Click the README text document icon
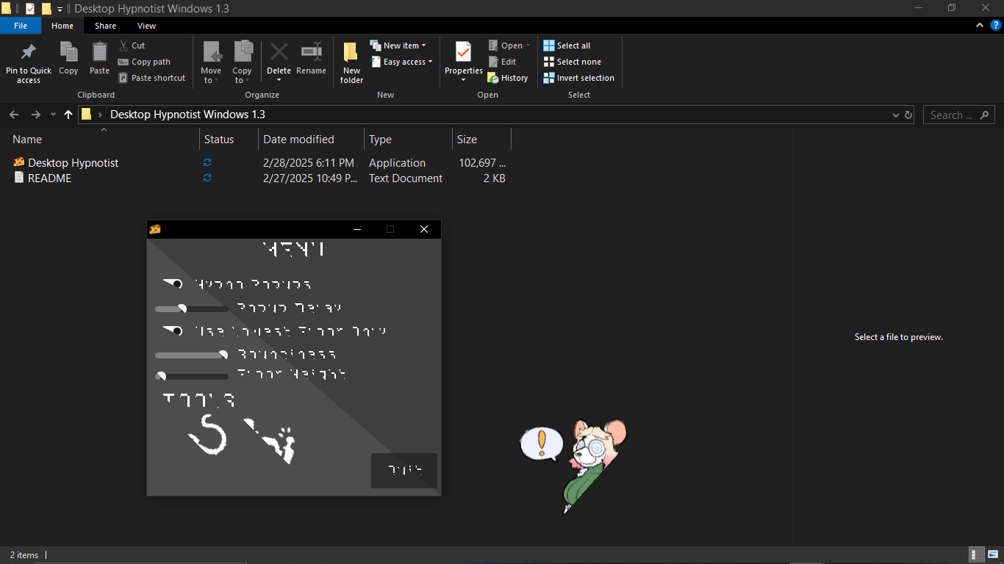Screen dimensions: 1004x564 click(x=19, y=178)
